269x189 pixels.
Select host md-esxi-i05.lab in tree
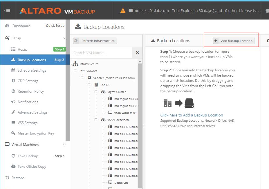126,155
